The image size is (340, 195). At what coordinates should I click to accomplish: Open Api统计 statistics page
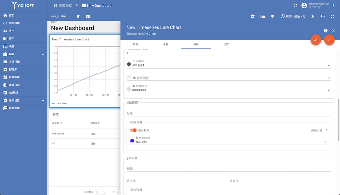[x=24, y=92]
